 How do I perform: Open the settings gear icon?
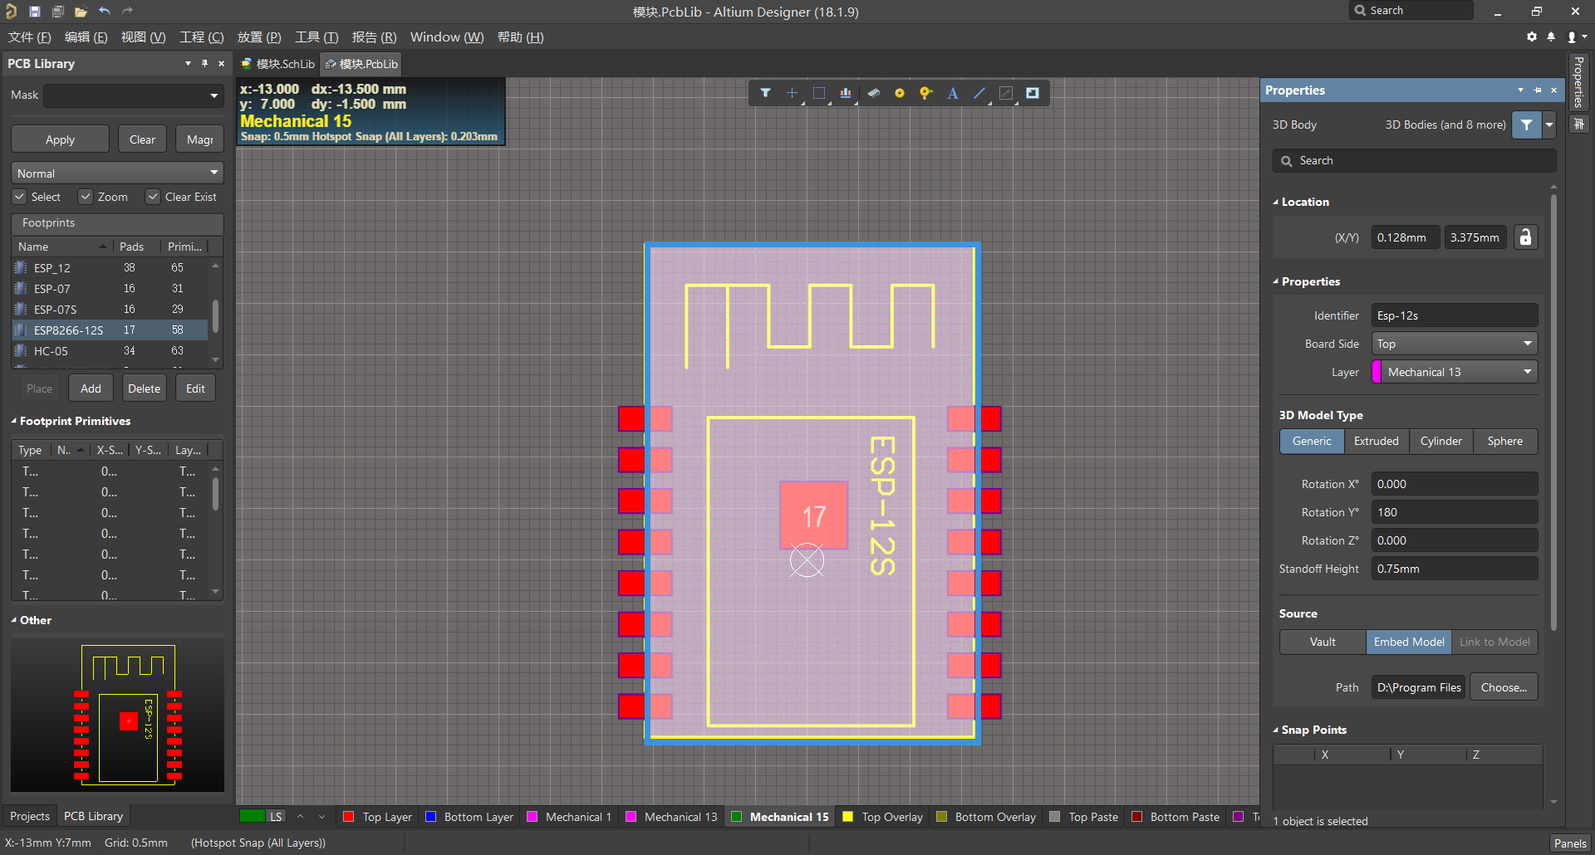[1532, 37]
